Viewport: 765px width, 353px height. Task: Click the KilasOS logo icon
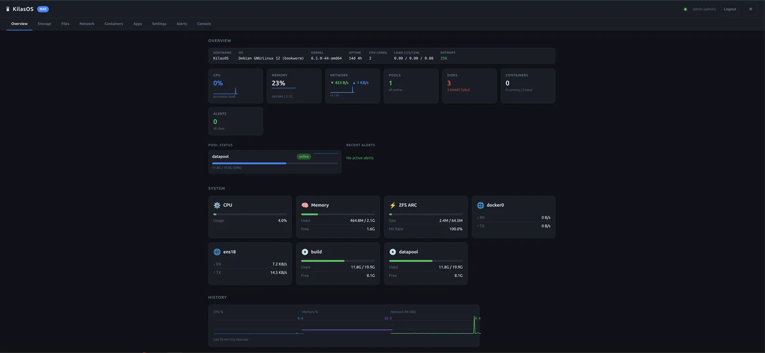[8, 9]
